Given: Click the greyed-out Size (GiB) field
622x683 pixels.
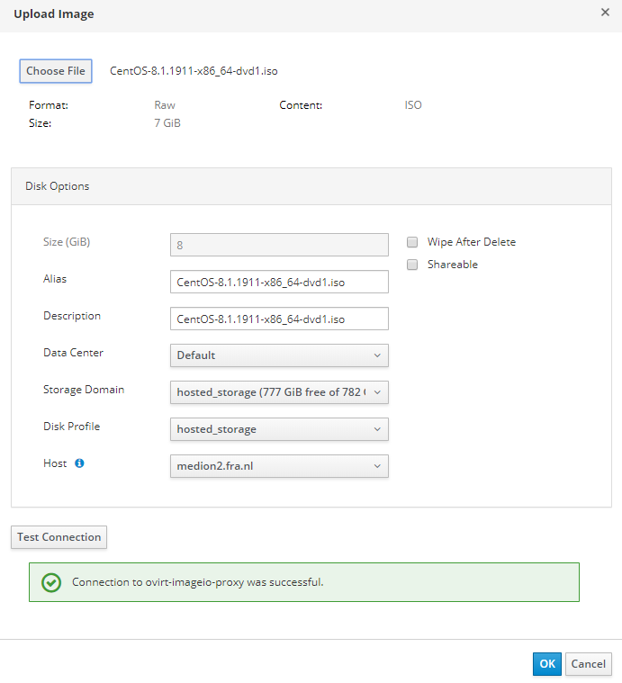Looking at the screenshot, I should pyautogui.click(x=279, y=245).
